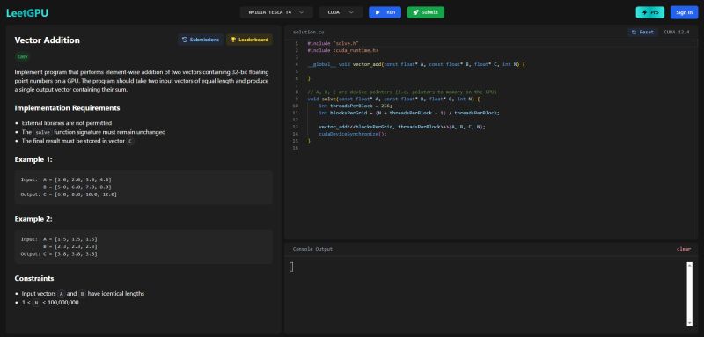Viewport: 704px width, 337px height.
Task: Click the Example 2 heading
Action: click(33, 219)
